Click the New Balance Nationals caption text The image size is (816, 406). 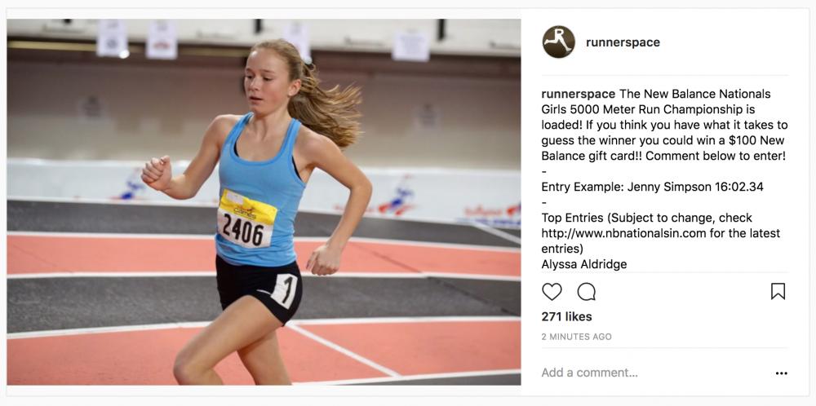(x=694, y=94)
